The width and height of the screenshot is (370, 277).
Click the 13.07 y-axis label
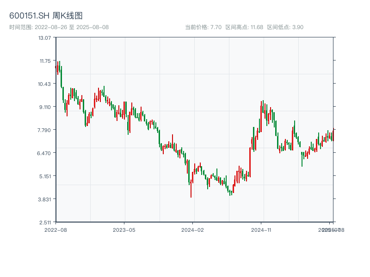[44, 37]
